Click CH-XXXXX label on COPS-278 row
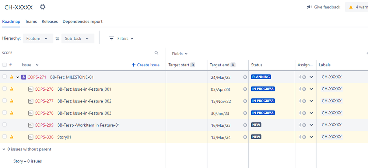The image size is (368, 168). click(x=332, y=113)
